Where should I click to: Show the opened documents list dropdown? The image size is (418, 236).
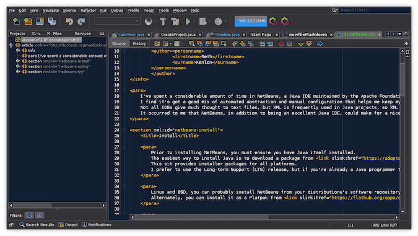point(399,34)
